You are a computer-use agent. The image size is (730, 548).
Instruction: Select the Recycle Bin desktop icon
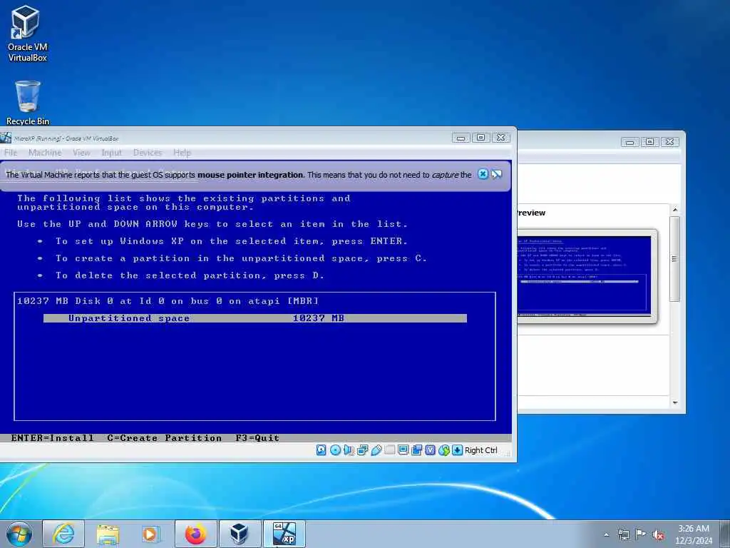click(x=28, y=103)
